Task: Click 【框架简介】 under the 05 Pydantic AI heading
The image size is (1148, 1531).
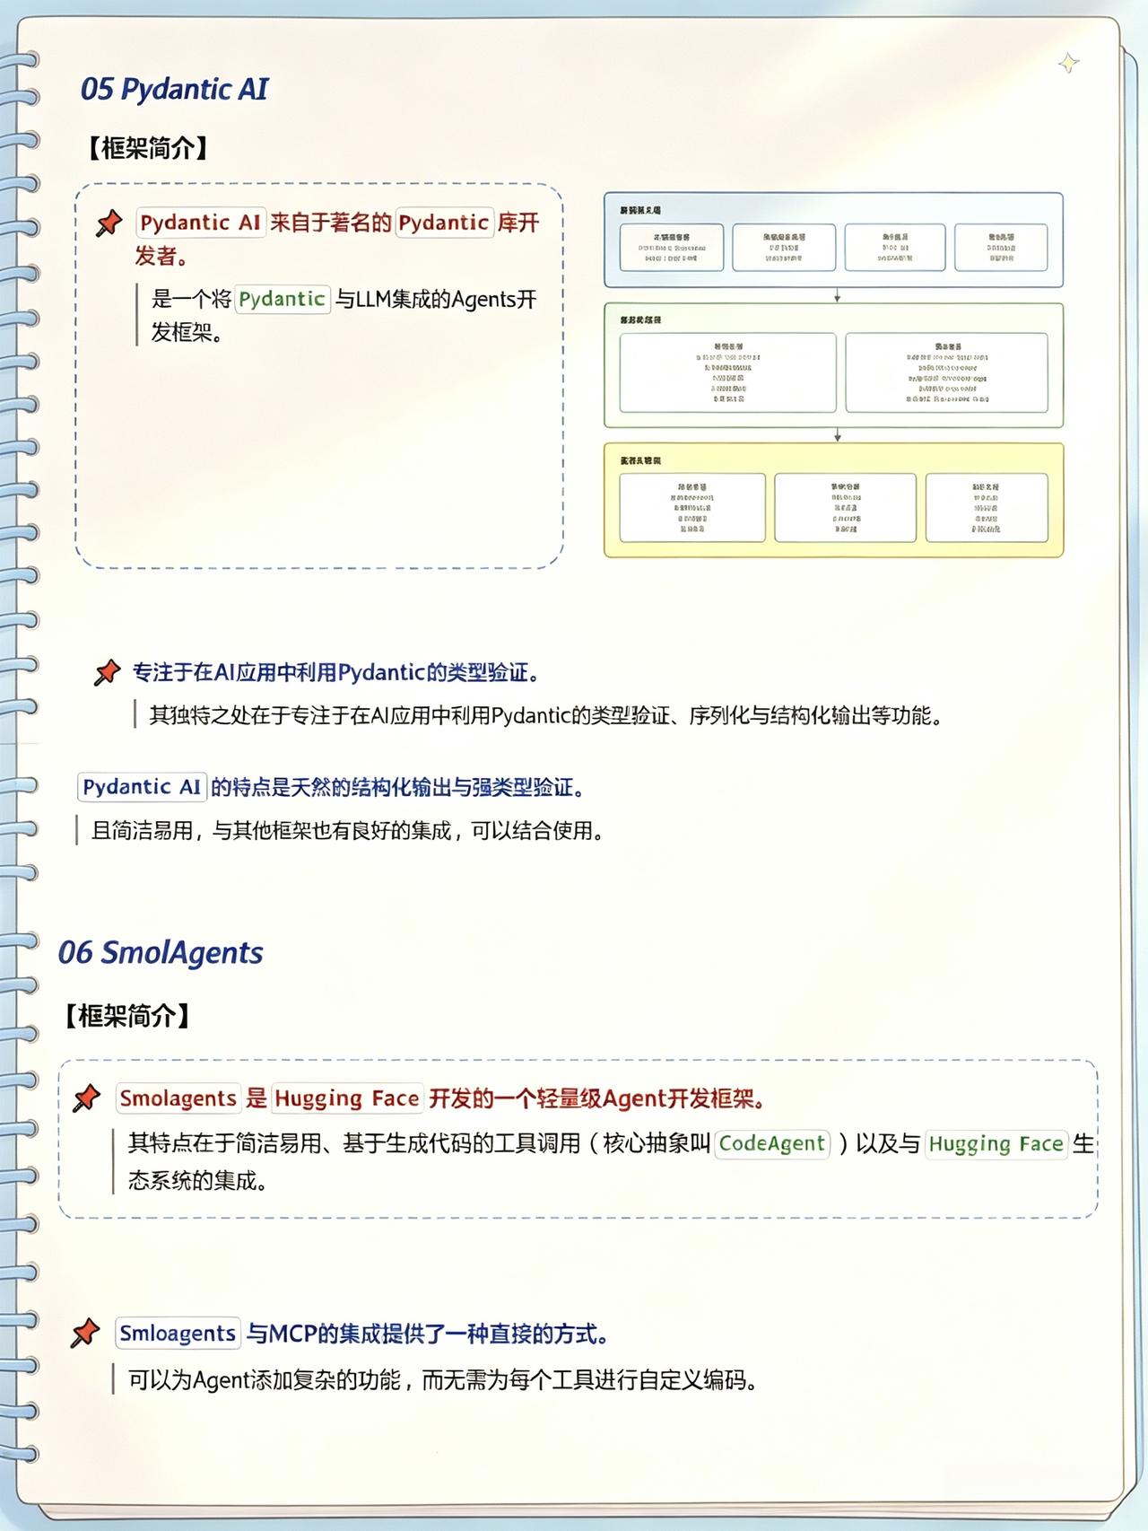Action: click(148, 148)
